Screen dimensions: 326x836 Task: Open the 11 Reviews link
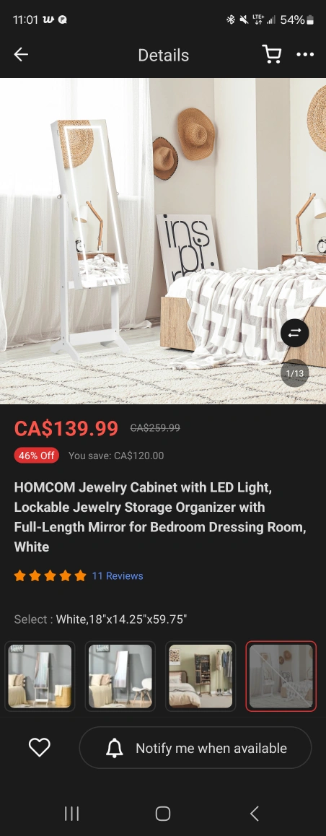117,576
